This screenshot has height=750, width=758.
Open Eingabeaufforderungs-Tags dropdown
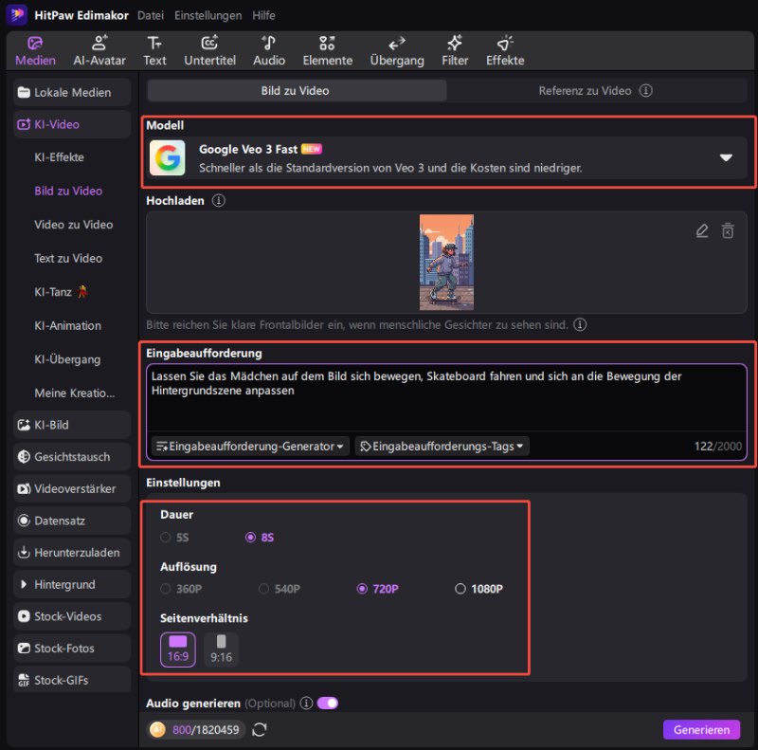pos(442,447)
